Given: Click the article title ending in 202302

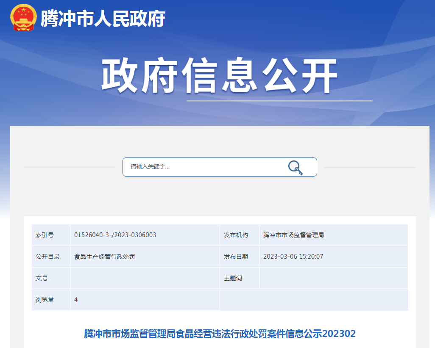Looking at the screenshot, I should (x=220, y=334).
